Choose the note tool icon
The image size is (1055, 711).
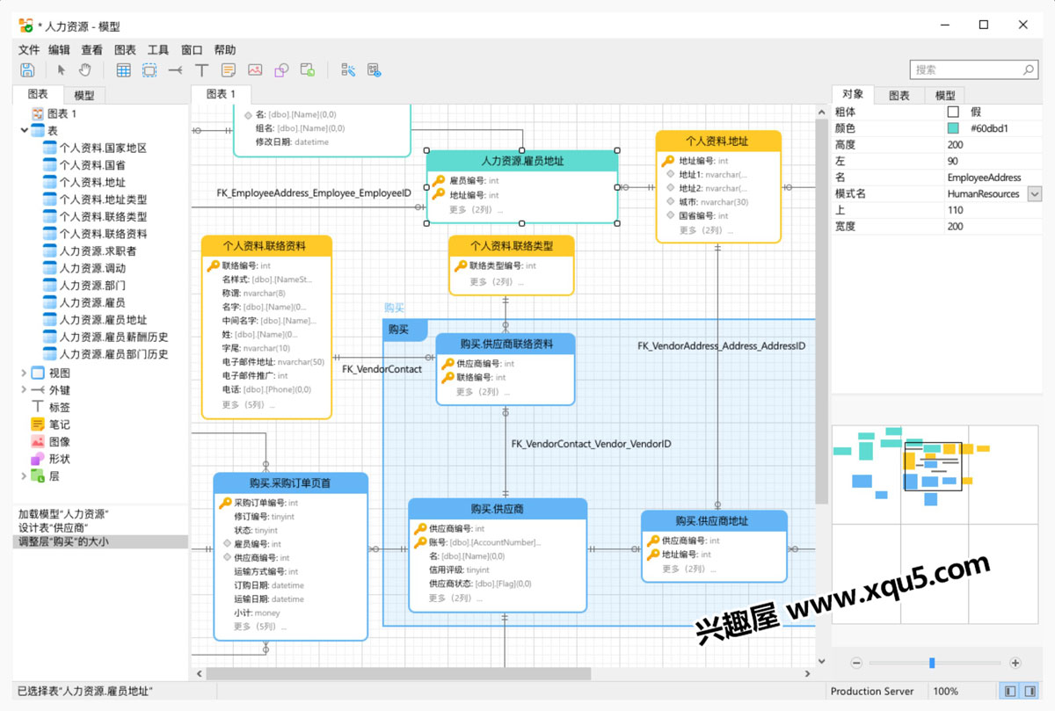pyautogui.click(x=228, y=70)
